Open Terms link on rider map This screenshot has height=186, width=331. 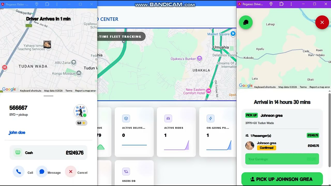(x=69, y=91)
